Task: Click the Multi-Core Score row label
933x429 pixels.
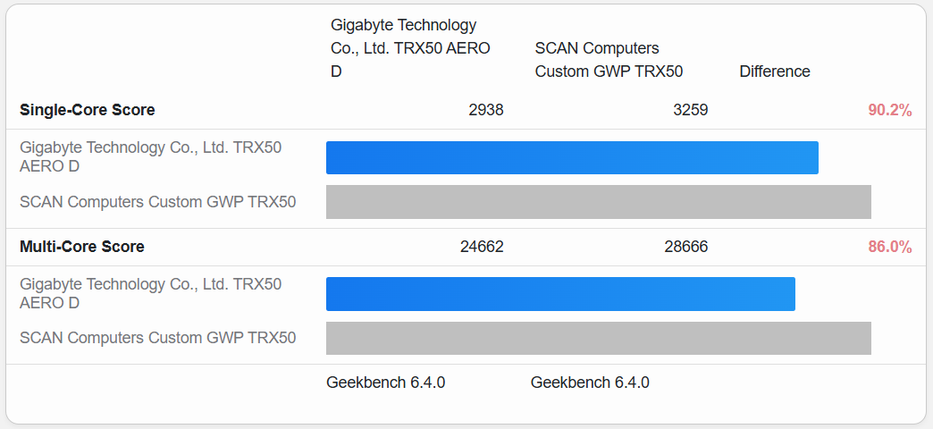Action: click(x=82, y=247)
